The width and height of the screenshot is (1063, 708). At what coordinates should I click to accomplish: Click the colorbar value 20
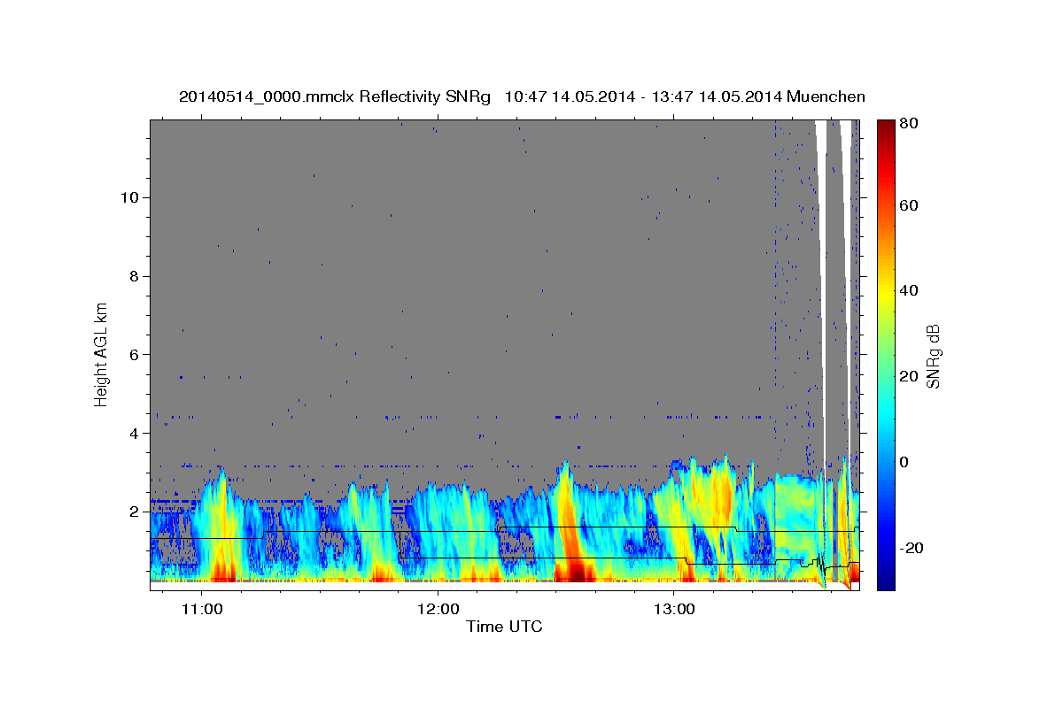click(909, 376)
